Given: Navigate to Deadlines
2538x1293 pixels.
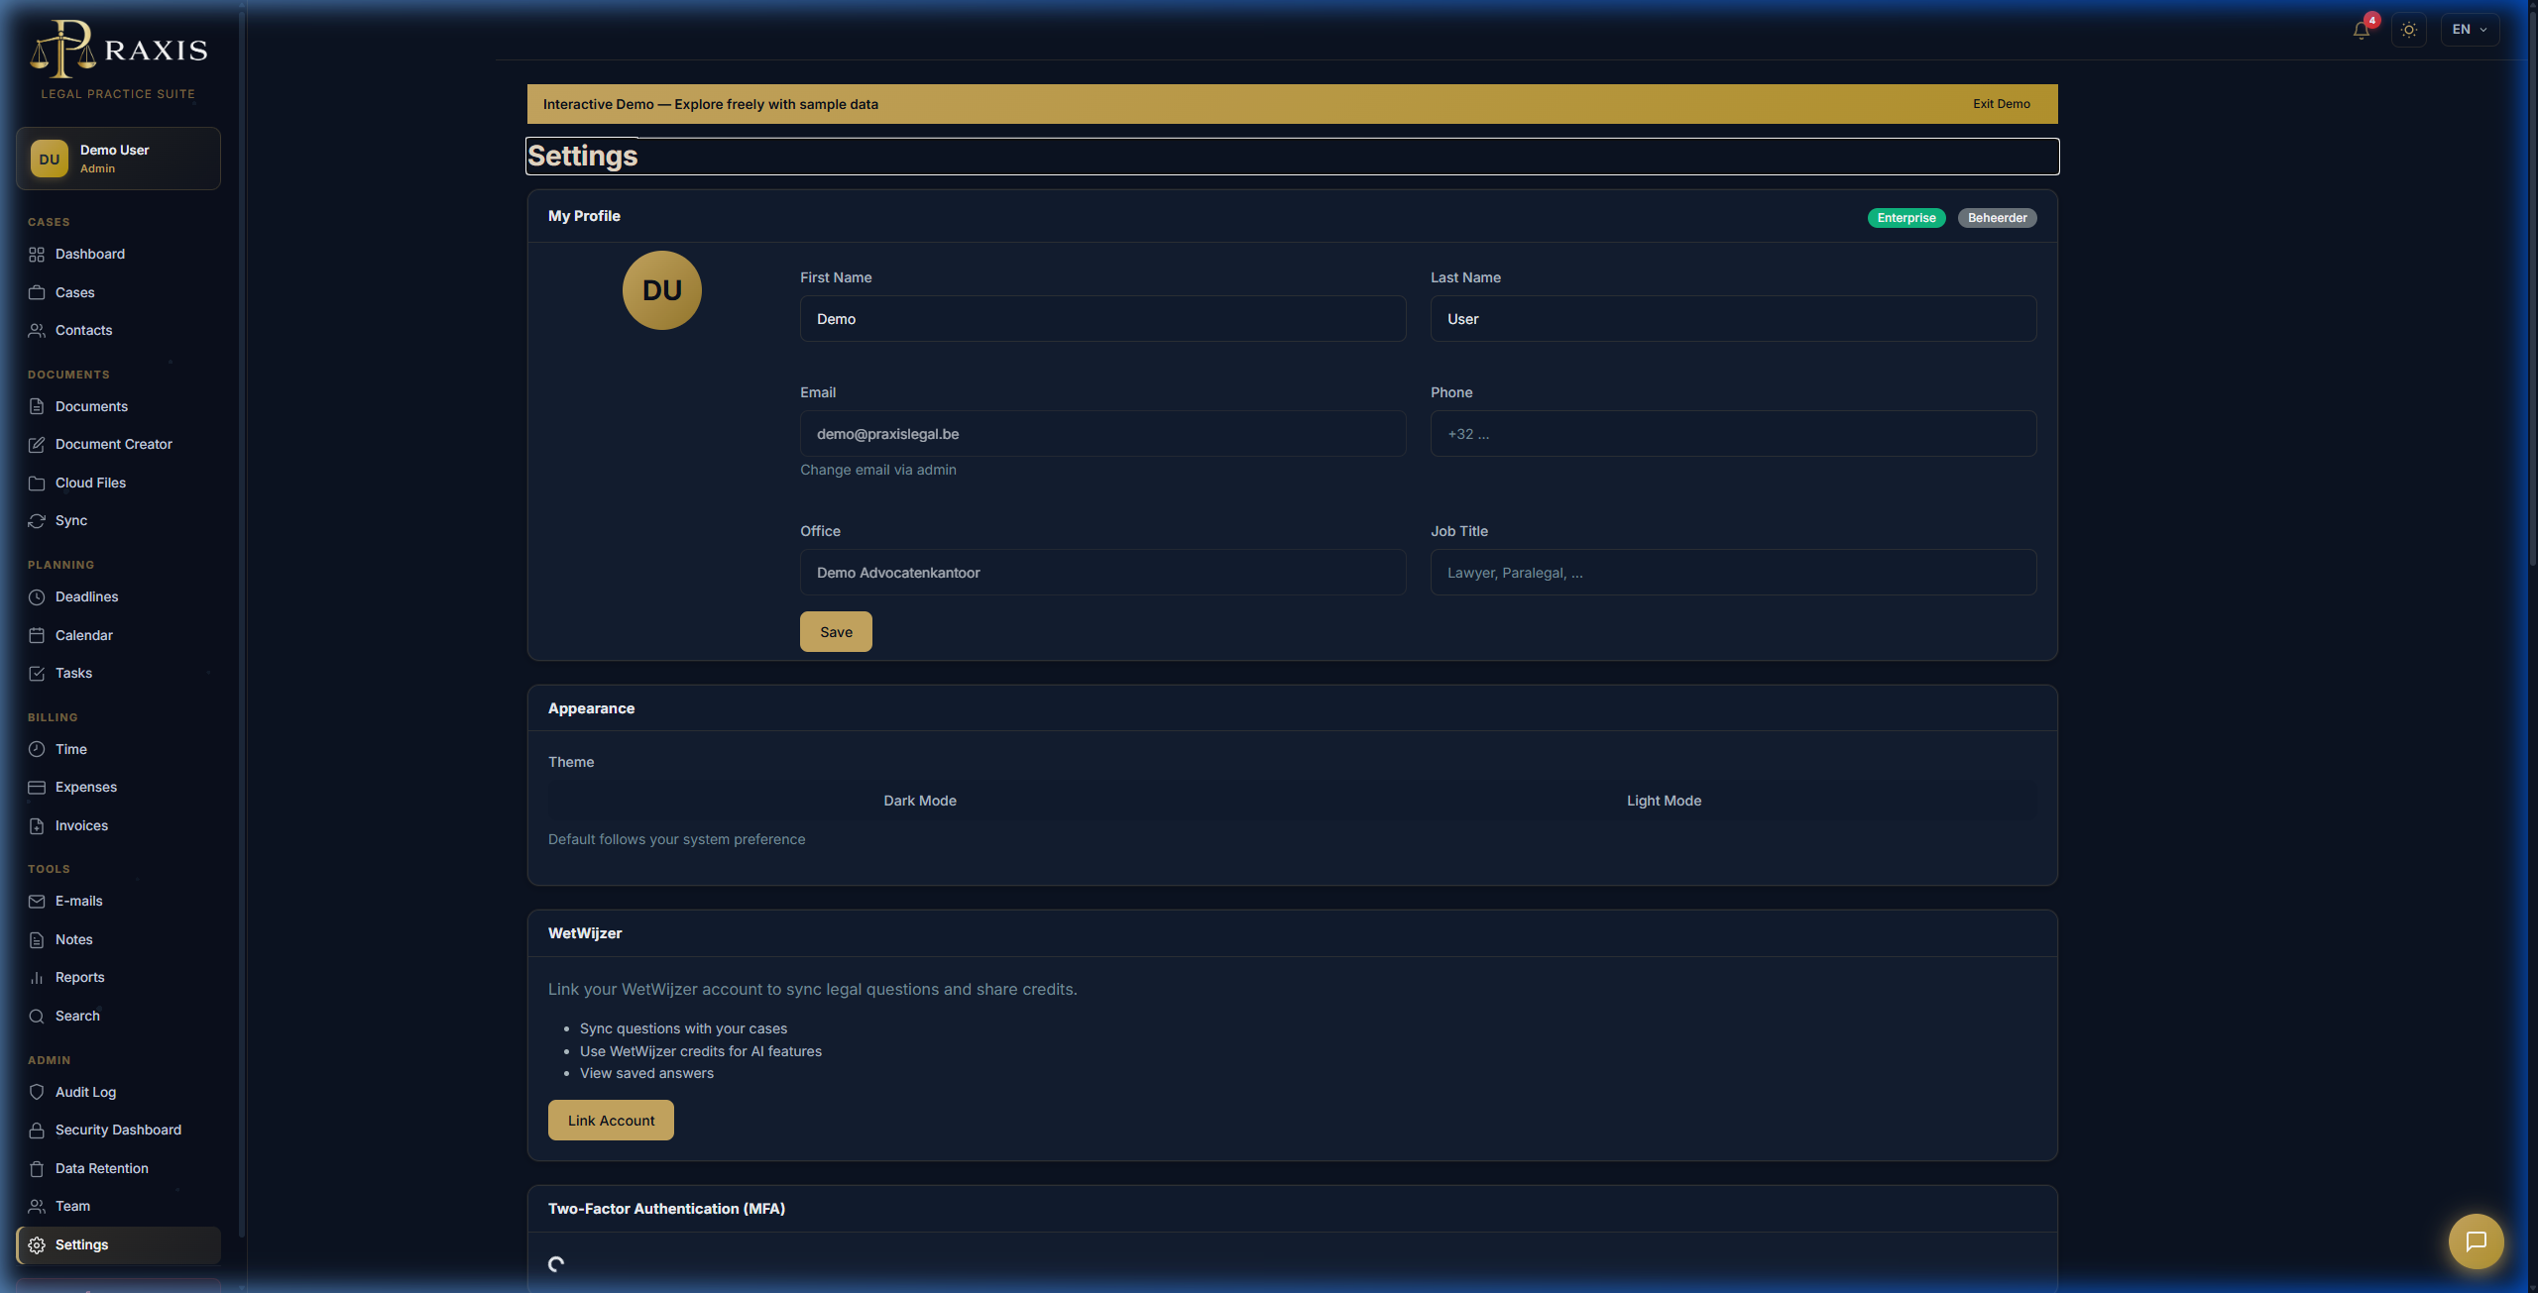Looking at the screenshot, I should coord(118,597).
